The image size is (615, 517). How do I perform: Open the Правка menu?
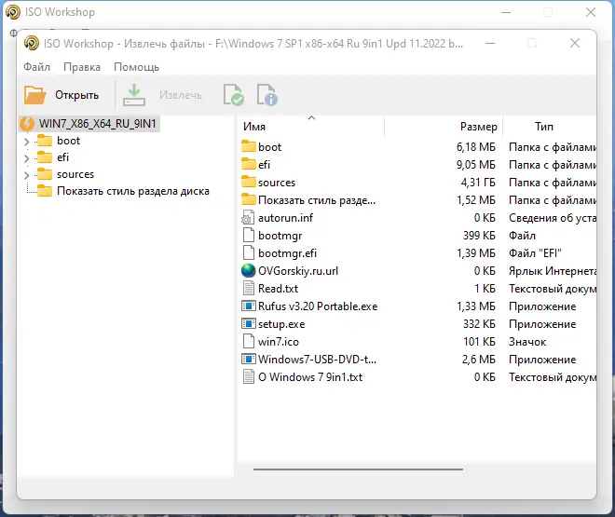point(82,67)
